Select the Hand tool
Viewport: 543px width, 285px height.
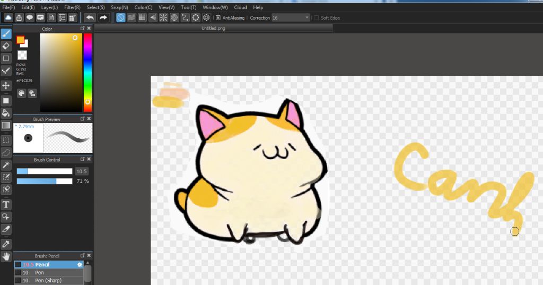click(x=6, y=256)
